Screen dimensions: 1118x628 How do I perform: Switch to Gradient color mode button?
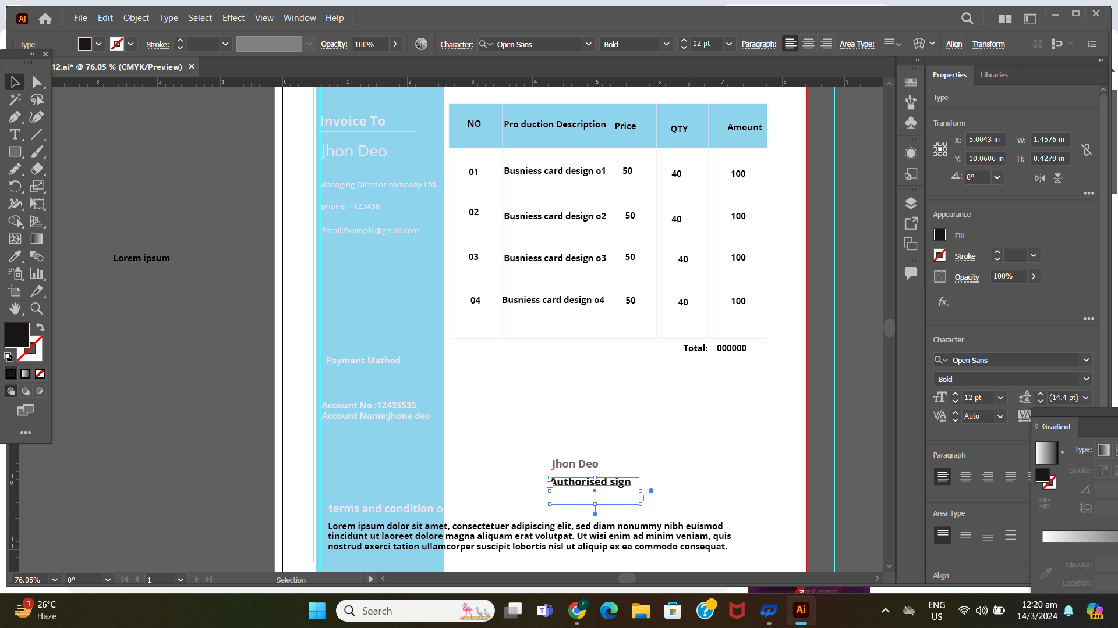[26, 374]
